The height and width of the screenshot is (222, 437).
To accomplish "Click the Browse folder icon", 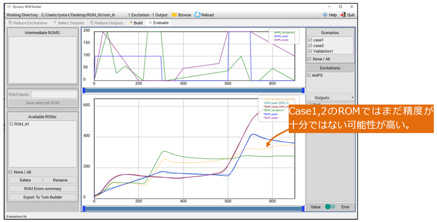I will (175, 15).
